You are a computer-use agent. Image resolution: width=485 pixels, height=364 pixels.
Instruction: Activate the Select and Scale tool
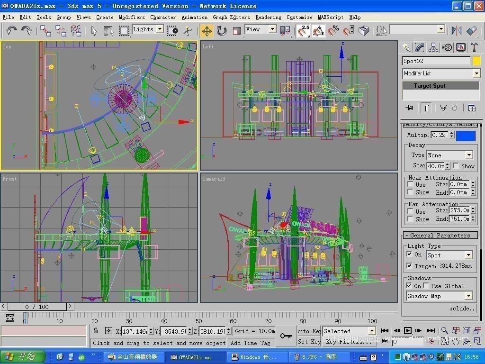[237, 31]
